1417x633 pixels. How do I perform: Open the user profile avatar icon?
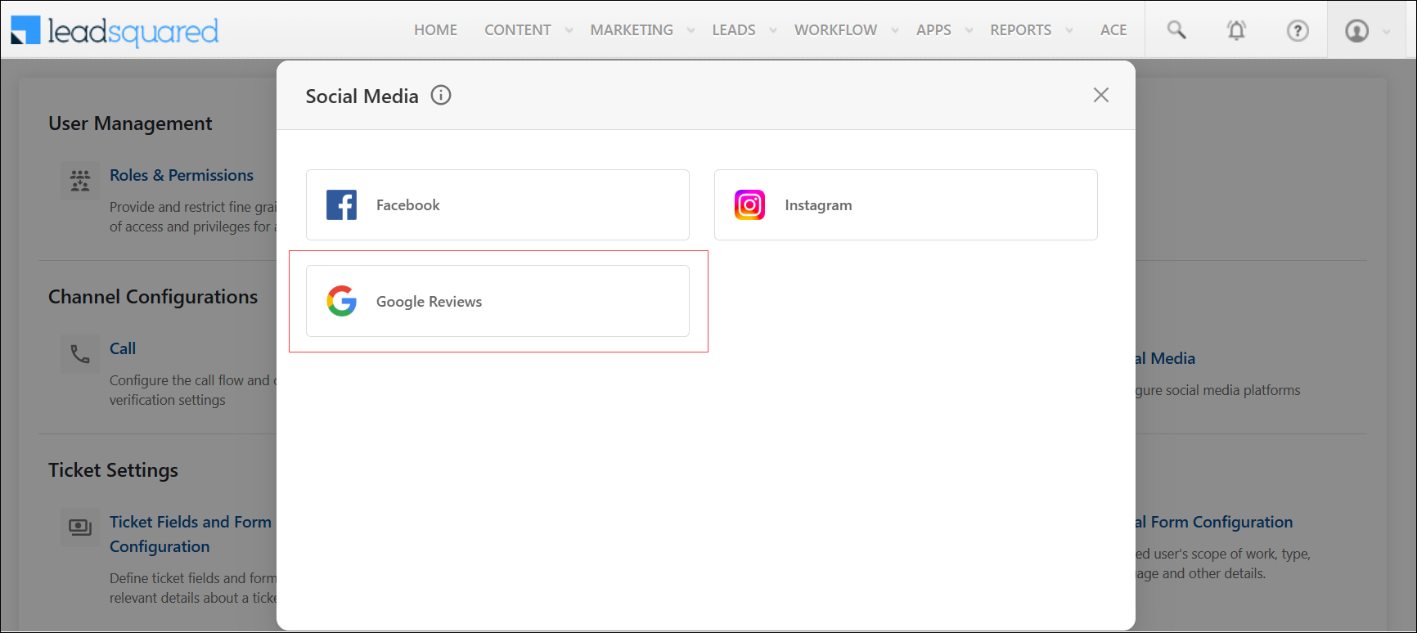(1356, 30)
